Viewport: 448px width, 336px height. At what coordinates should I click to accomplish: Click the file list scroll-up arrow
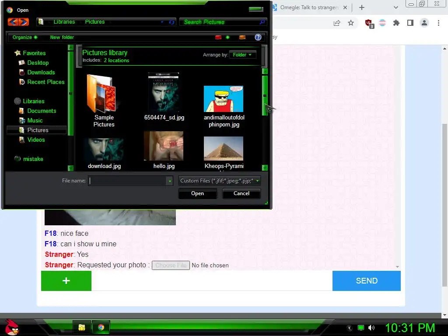(x=265, y=71)
